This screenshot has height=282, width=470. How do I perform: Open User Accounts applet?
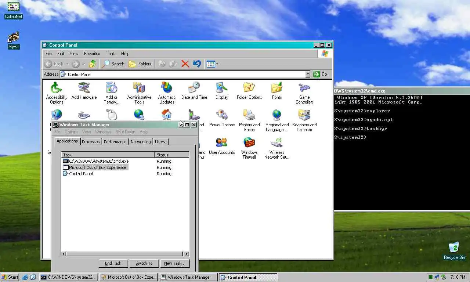pos(222,146)
